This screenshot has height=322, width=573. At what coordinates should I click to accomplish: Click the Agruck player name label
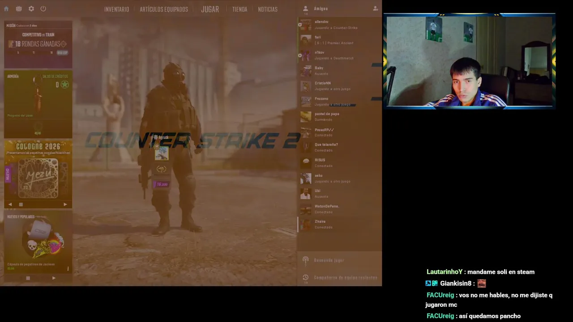pyautogui.click(x=163, y=137)
